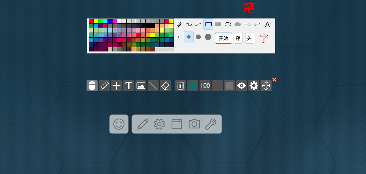Click the smiley face button
This screenshot has height=174, width=366.
pyautogui.click(x=119, y=124)
